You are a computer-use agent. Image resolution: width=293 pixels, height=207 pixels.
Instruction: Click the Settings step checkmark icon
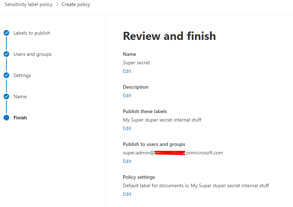6,75
